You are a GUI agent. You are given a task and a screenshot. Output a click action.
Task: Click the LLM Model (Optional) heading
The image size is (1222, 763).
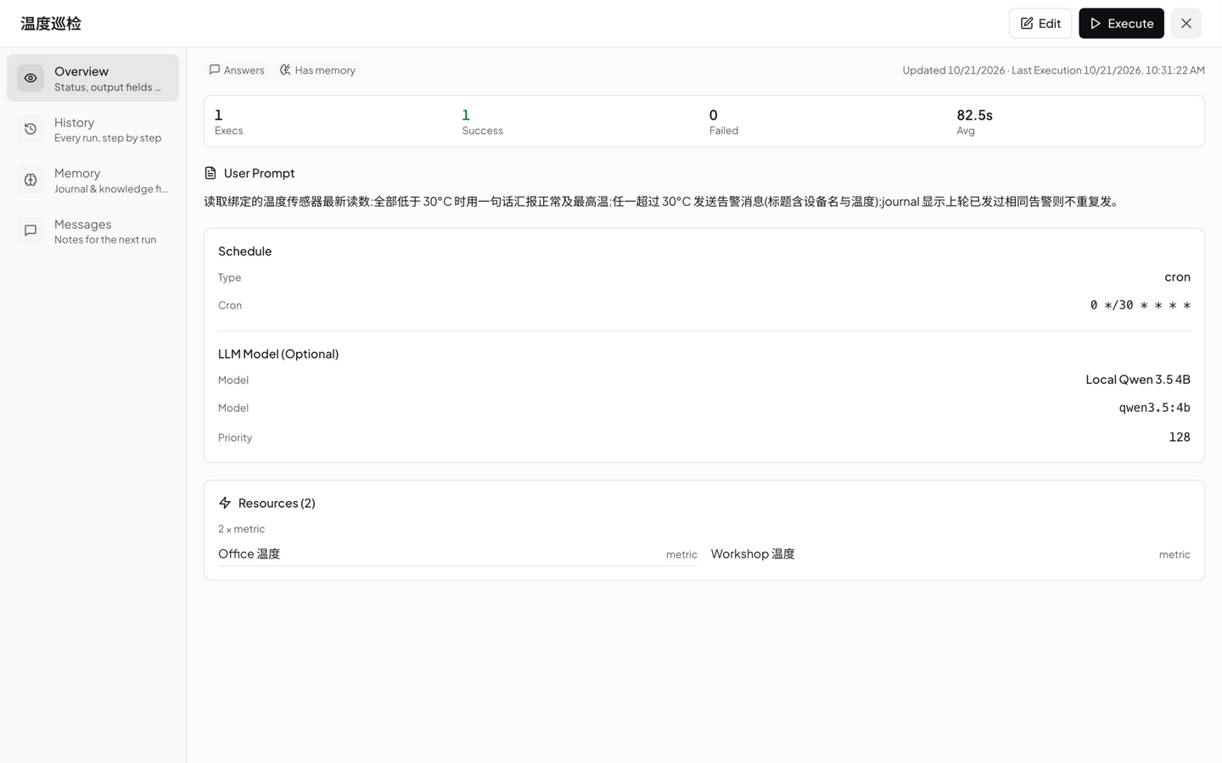point(278,354)
